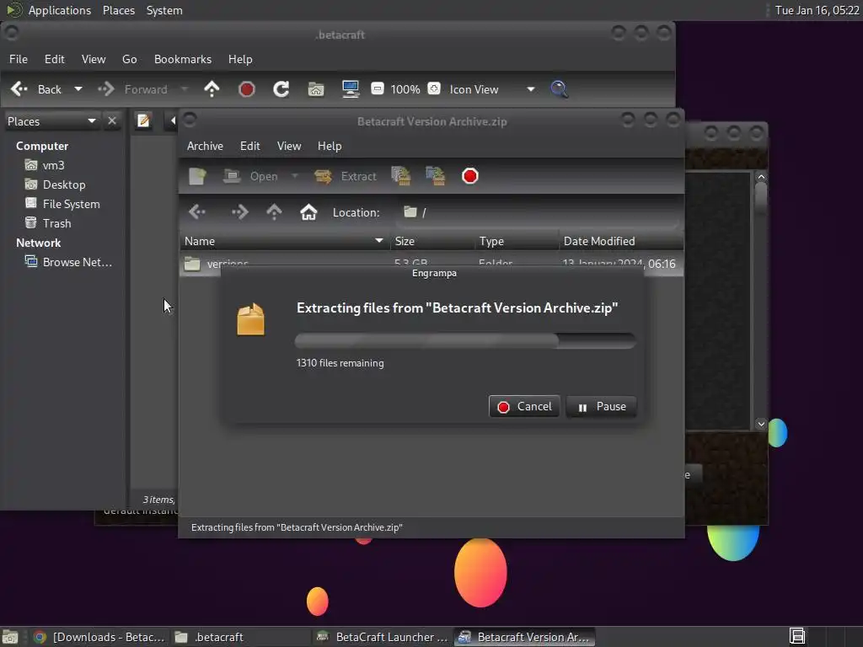Open the Go menu

(x=129, y=59)
